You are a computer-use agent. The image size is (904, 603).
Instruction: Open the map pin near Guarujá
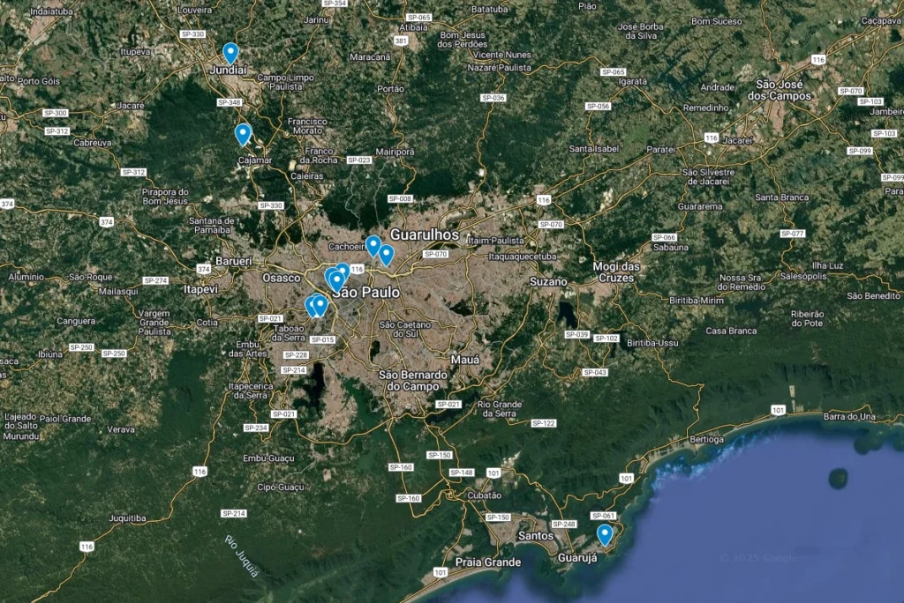pos(605,534)
